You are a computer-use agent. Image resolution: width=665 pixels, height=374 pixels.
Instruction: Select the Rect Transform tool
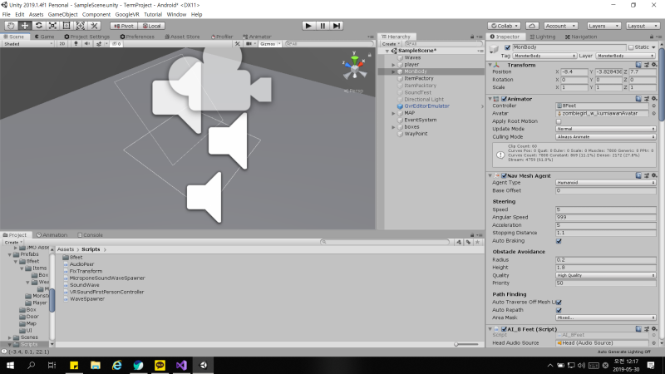coord(66,26)
